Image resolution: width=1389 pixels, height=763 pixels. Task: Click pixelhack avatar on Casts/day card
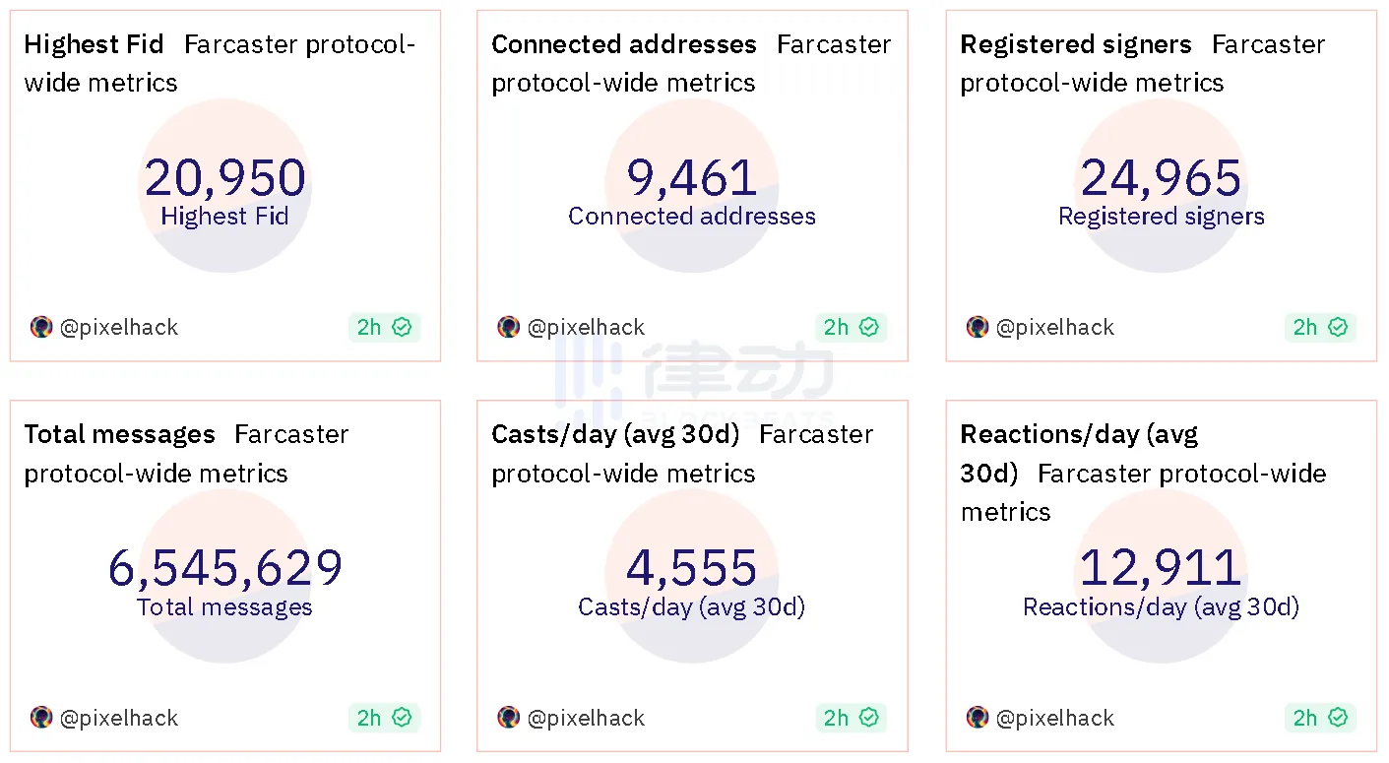click(x=508, y=718)
